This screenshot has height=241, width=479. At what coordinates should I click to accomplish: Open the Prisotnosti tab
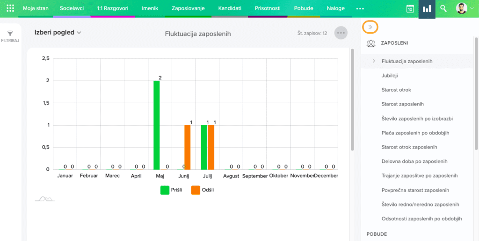pos(267,8)
